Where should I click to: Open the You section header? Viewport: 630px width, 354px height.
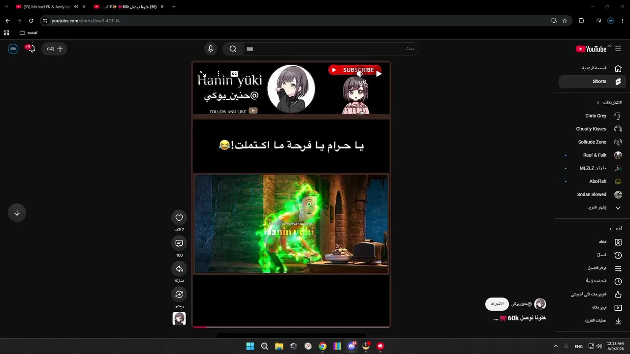[616, 229]
